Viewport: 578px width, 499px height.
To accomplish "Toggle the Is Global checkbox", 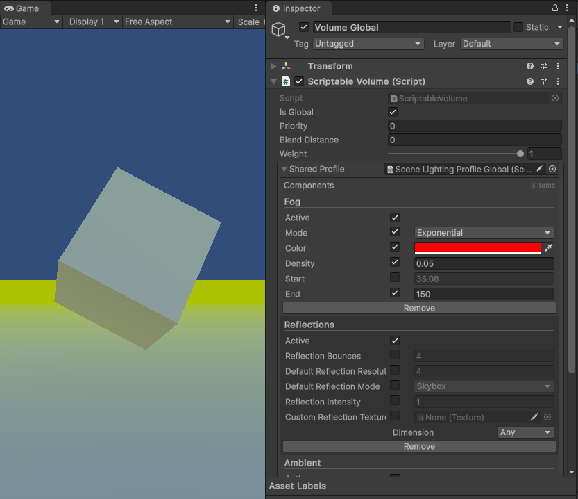I will (392, 112).
